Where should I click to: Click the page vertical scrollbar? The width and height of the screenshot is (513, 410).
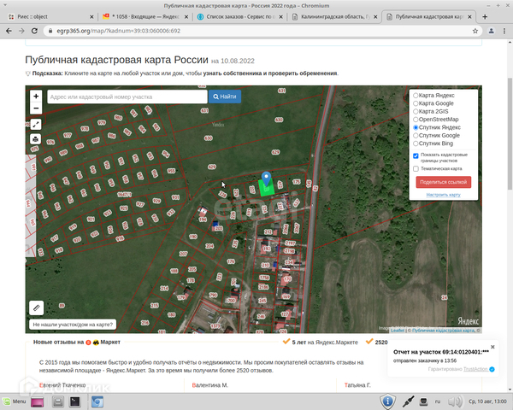click(x=510, y=134)
